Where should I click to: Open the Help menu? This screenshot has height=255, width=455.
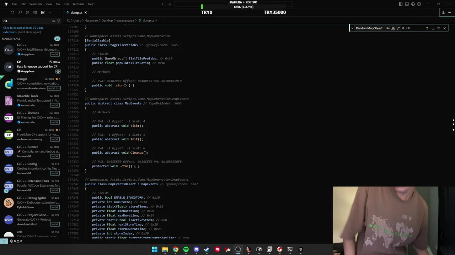[91, 4]
